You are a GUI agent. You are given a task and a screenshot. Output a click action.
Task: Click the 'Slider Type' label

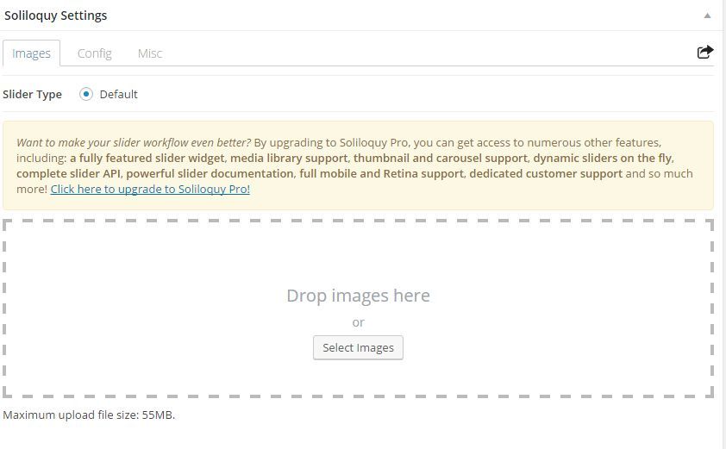33,95
